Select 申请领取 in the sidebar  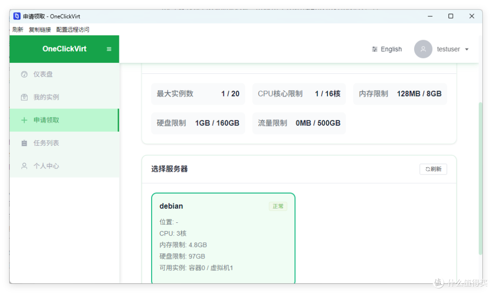point(64,120)
